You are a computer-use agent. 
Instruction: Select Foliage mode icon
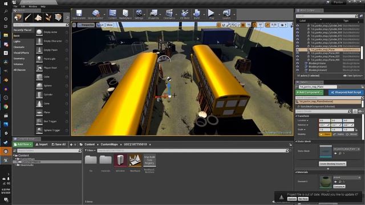coord(48,18)
